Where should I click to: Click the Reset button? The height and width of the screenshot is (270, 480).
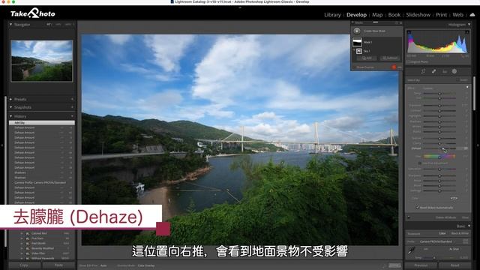pos(454,265)
